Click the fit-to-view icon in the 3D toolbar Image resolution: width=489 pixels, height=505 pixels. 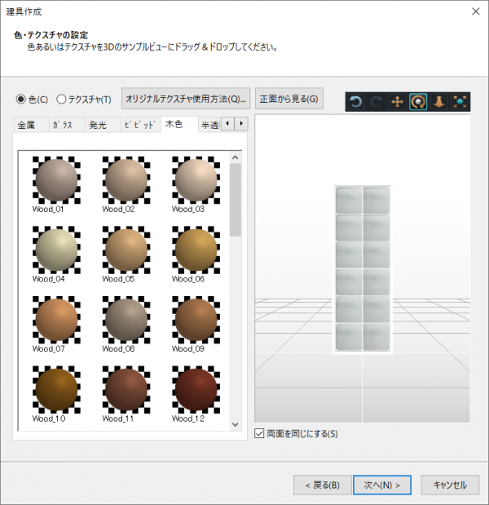[460, 102]
